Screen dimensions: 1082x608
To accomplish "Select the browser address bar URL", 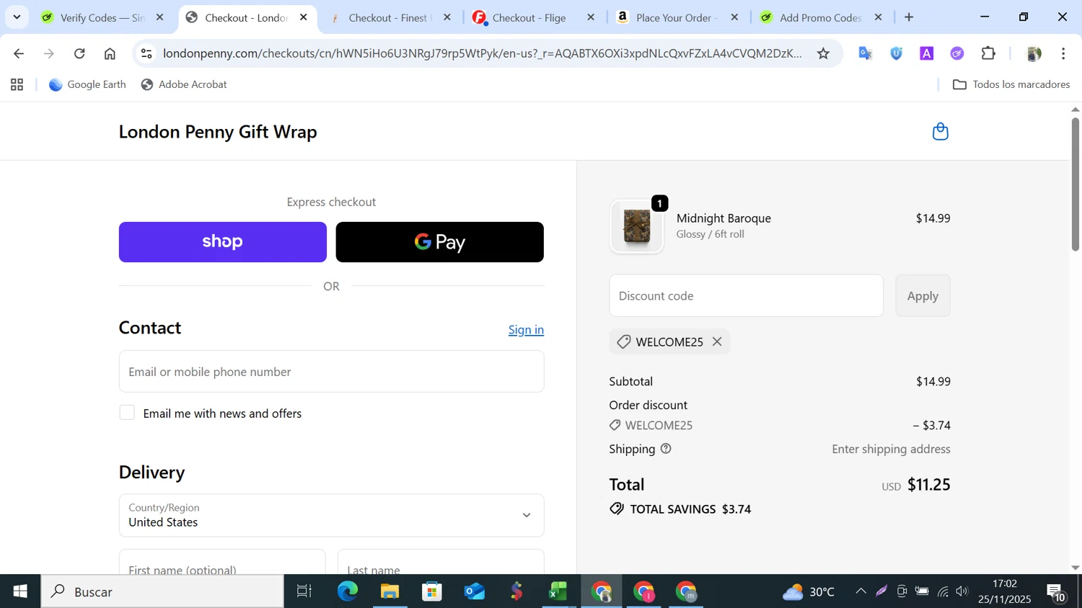I will pos(482,53).
